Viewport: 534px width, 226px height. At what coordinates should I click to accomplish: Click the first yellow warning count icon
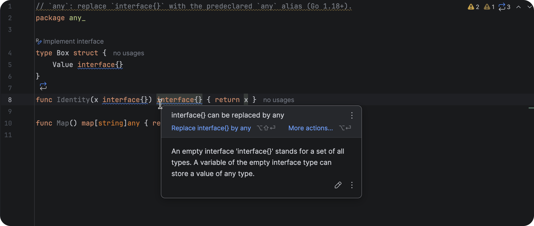[471, 7]
